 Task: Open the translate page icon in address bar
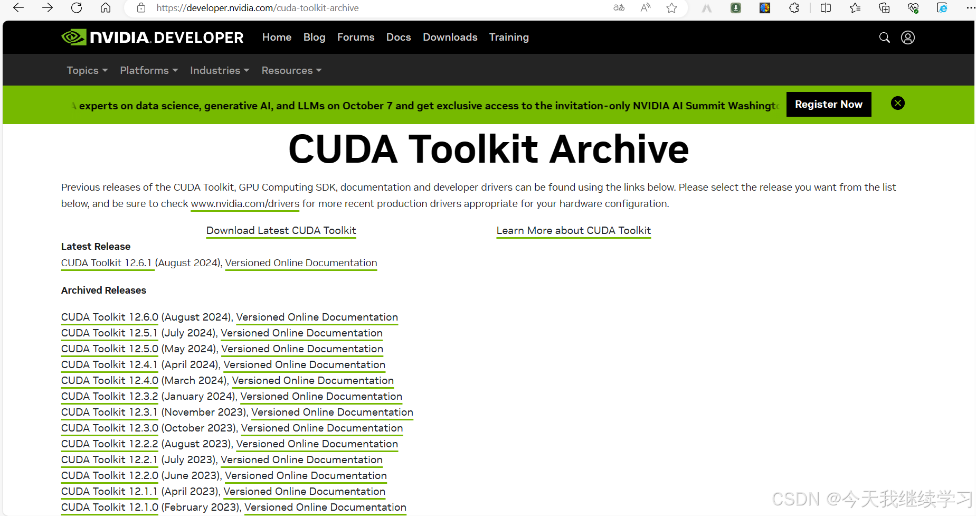point(619,8)
